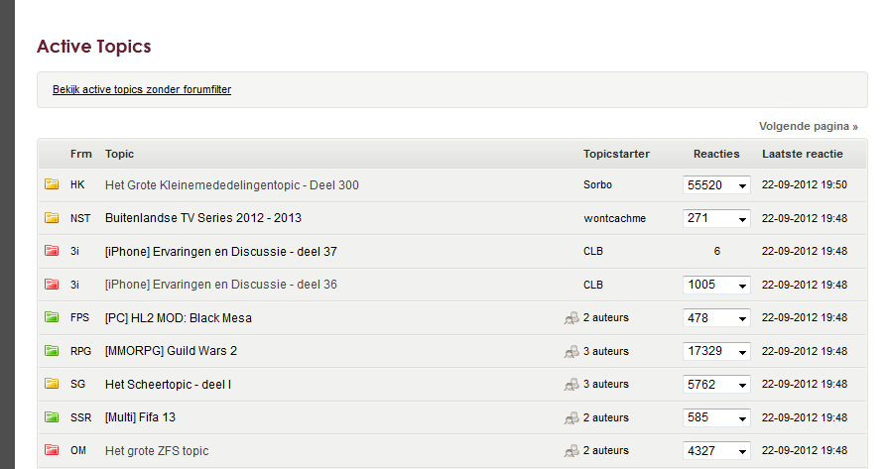Click yellow folder icon beside HK topic
The image size is (888, 469).
[x=52, y=184]
